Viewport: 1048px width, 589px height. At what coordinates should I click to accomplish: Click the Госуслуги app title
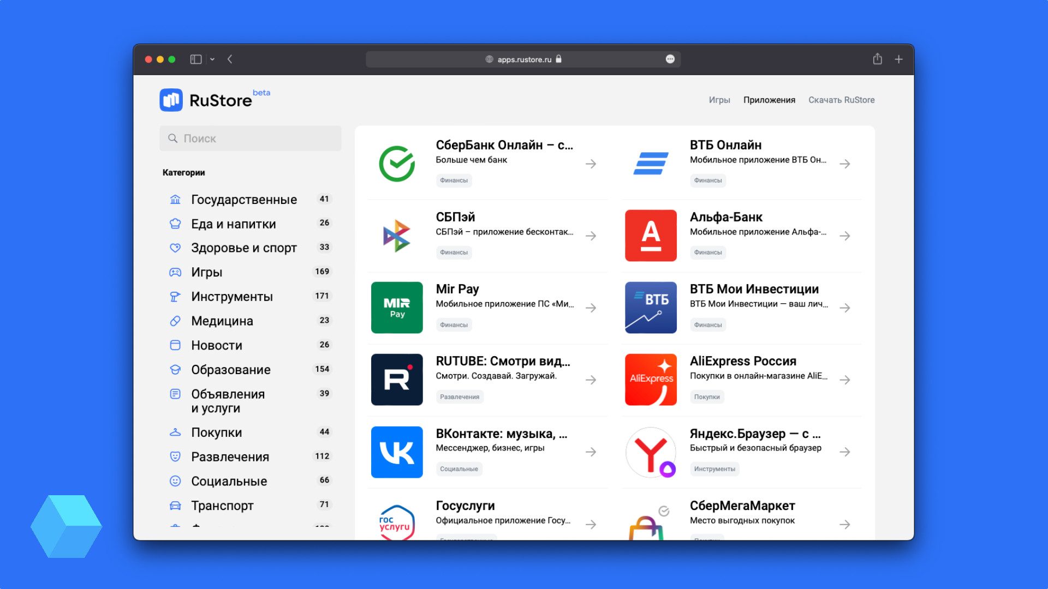(x=465, y=506)
